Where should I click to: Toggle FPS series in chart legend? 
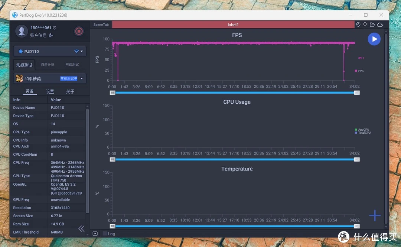coord(359,71)
